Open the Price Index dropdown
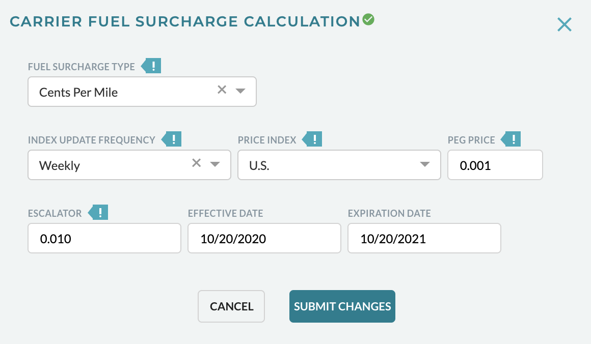Viewport: 591px width, 344px height. pos(424,165)
